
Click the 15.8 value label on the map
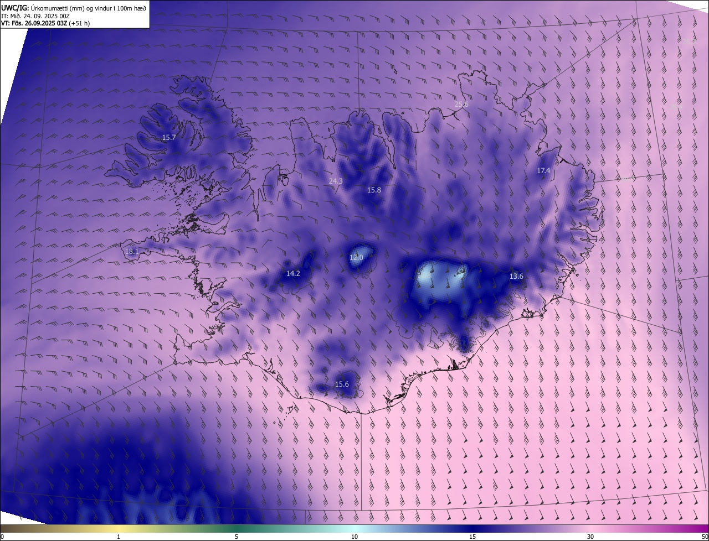[x=374, y=190]
